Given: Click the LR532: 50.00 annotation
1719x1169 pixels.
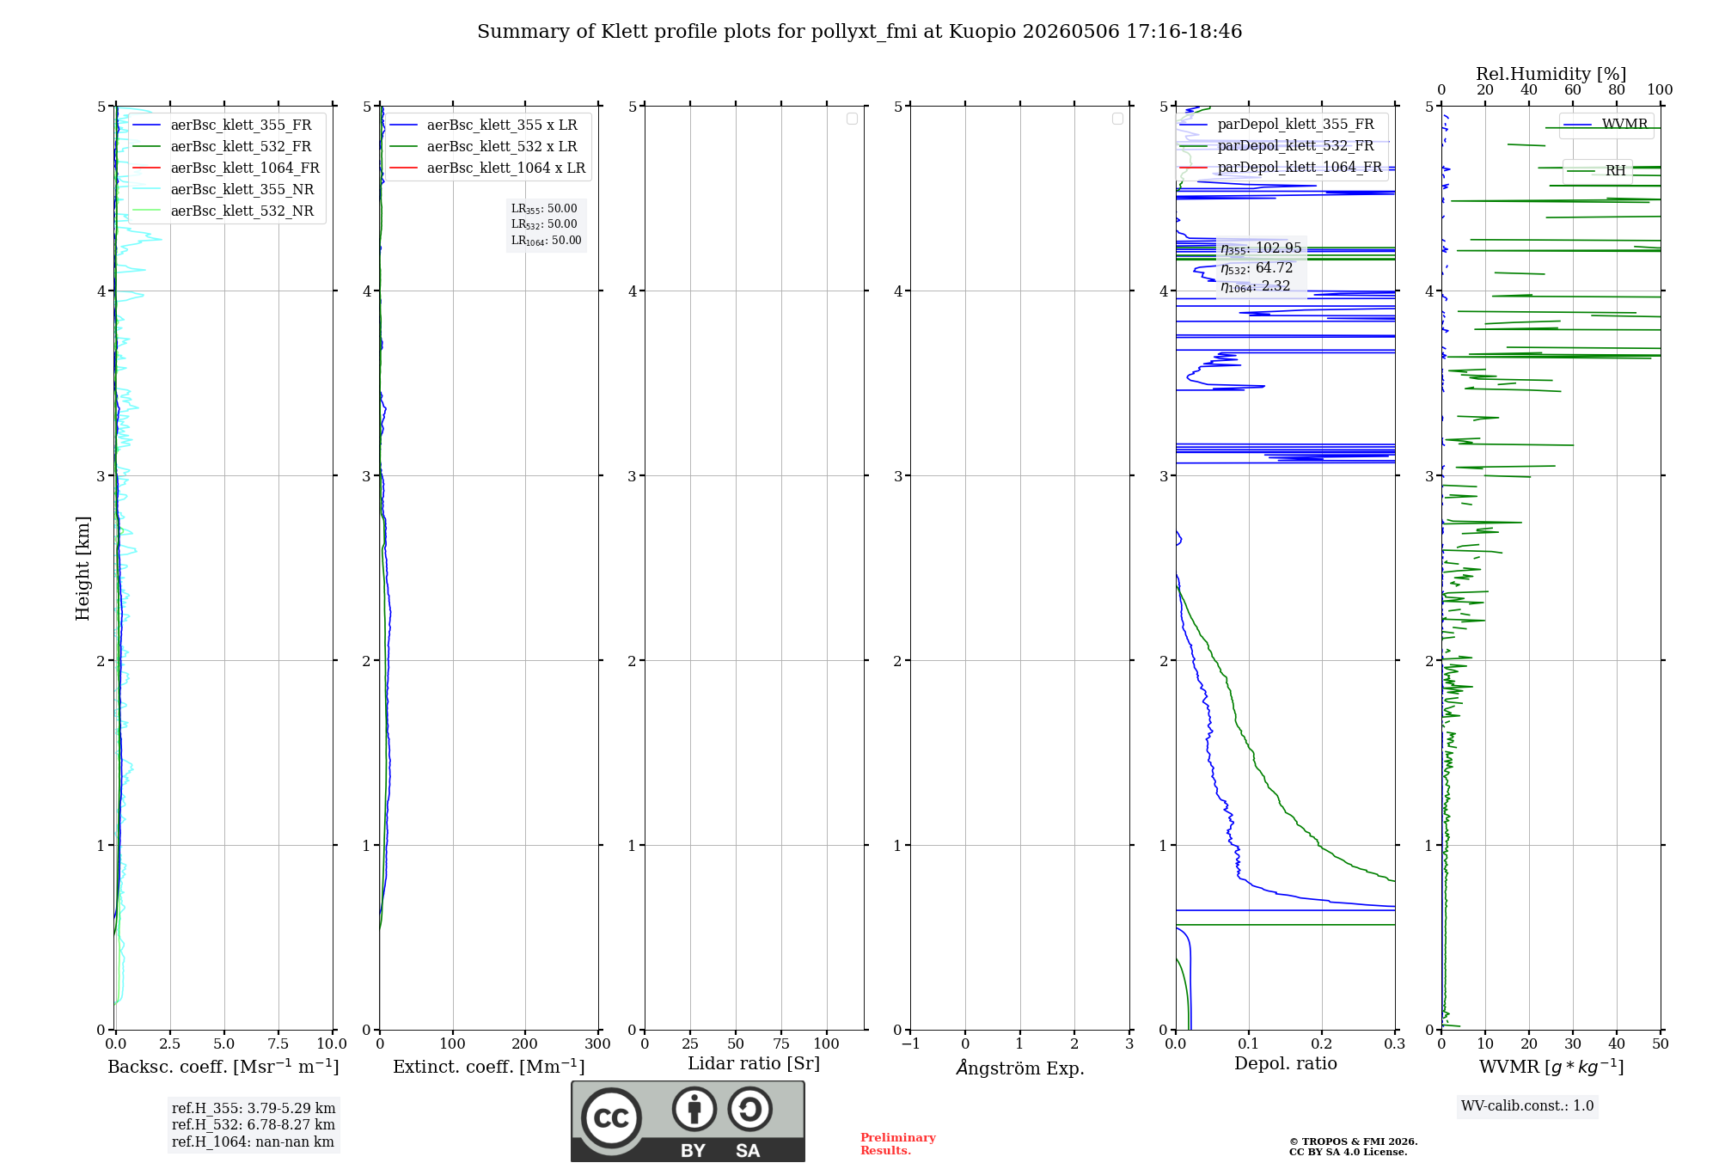Looking at the screenshot, I should 544,224.
